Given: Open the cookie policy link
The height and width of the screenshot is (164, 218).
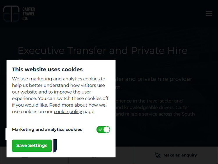Looking at the screenshot, I should point(68,112).
